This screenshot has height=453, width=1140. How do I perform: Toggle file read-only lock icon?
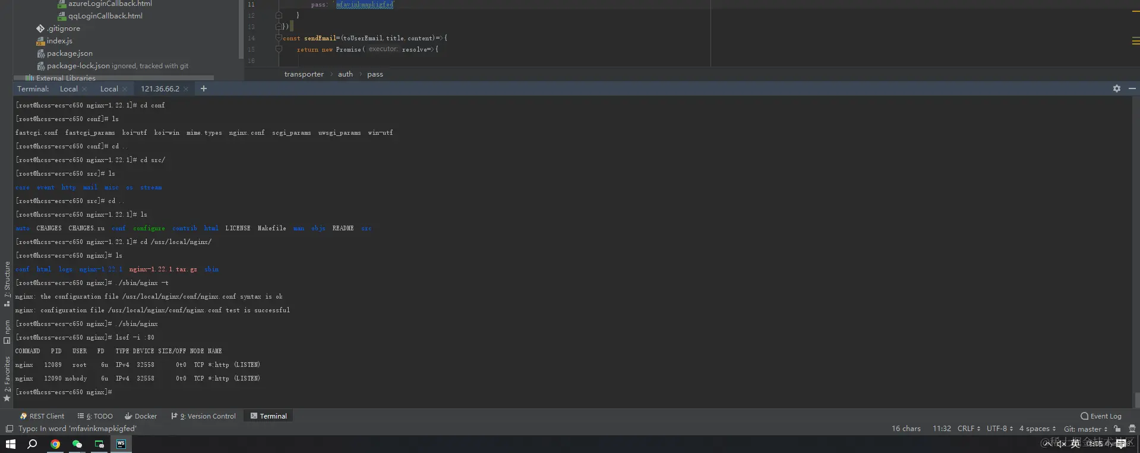click(1117, 429)
